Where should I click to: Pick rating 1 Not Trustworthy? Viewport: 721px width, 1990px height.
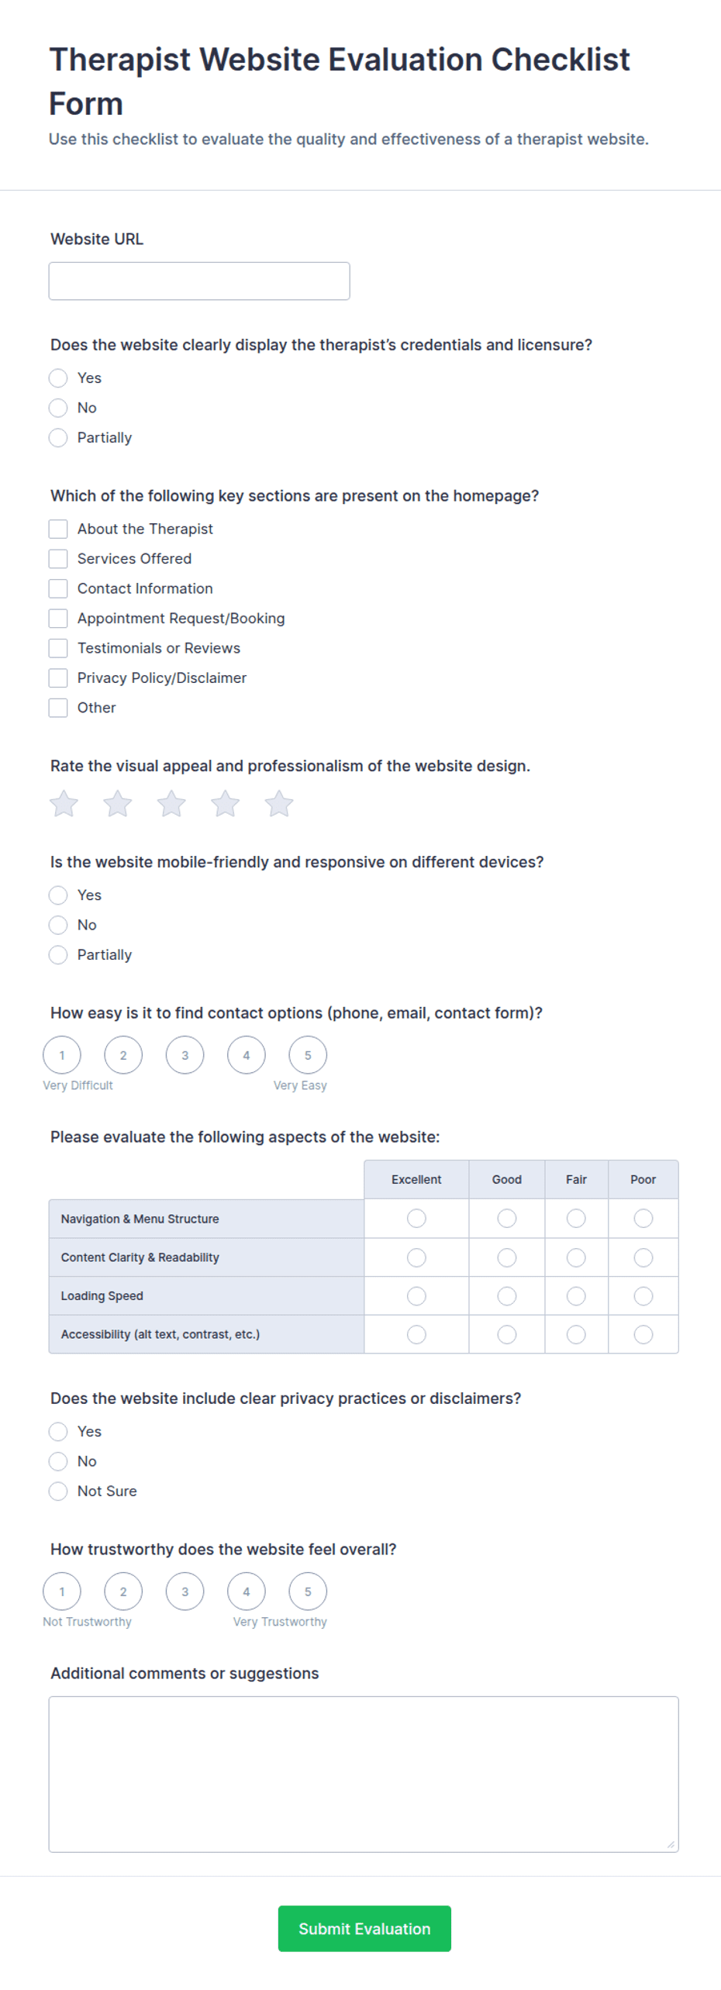coord(62,1591)
